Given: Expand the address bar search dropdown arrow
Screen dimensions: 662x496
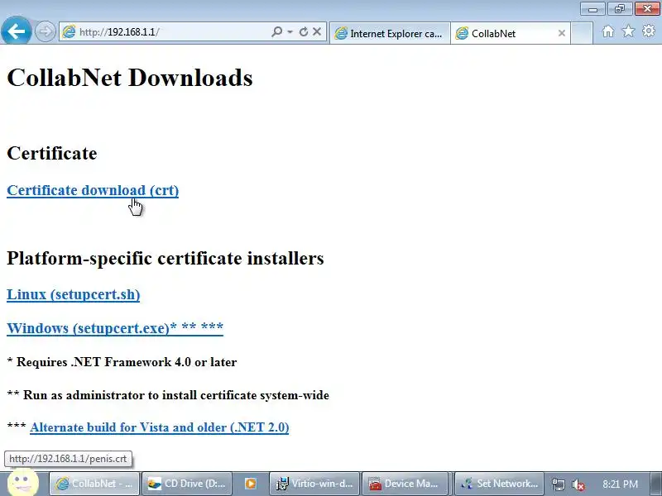Looking at the screenshot, I should 290,32.
